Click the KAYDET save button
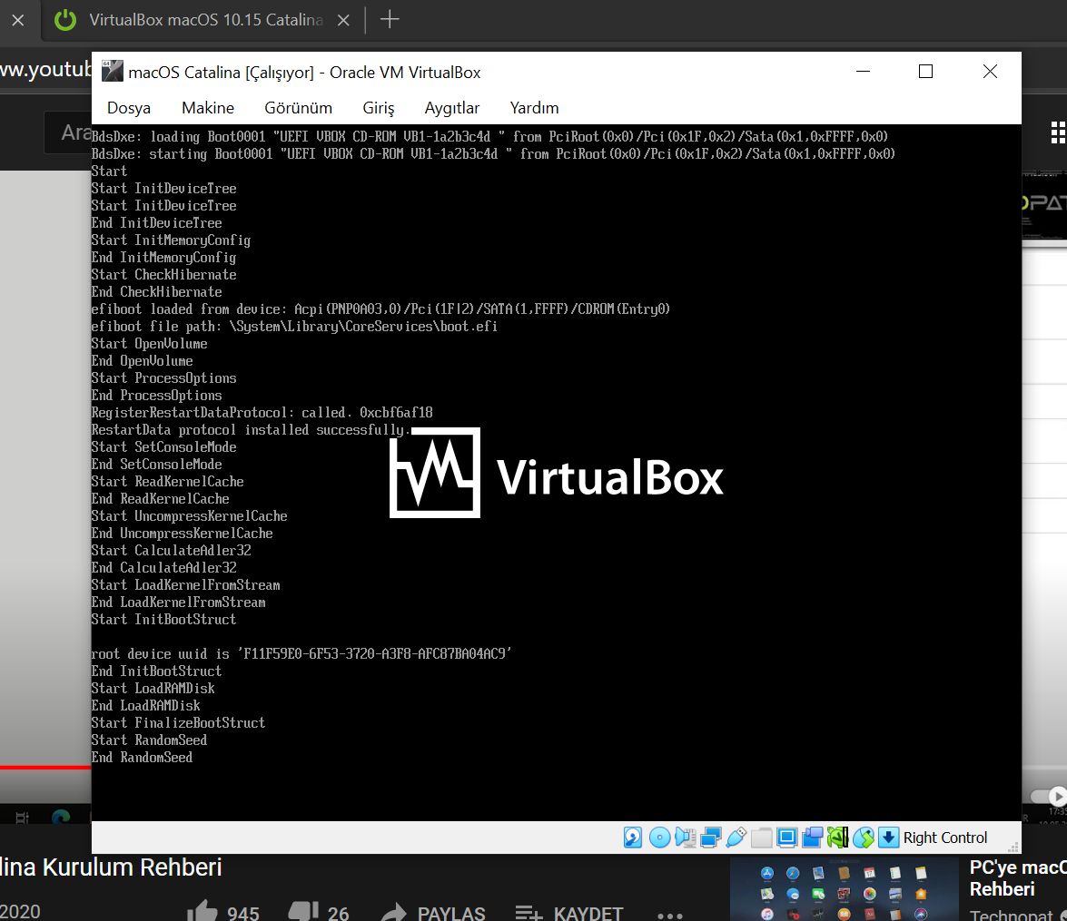The width and height of the screenshot is (1067, 921). point(569,913)
